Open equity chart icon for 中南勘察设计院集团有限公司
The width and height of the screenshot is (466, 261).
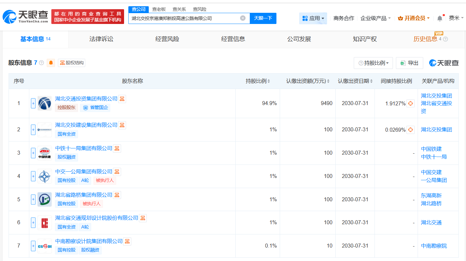coord(127,241)
